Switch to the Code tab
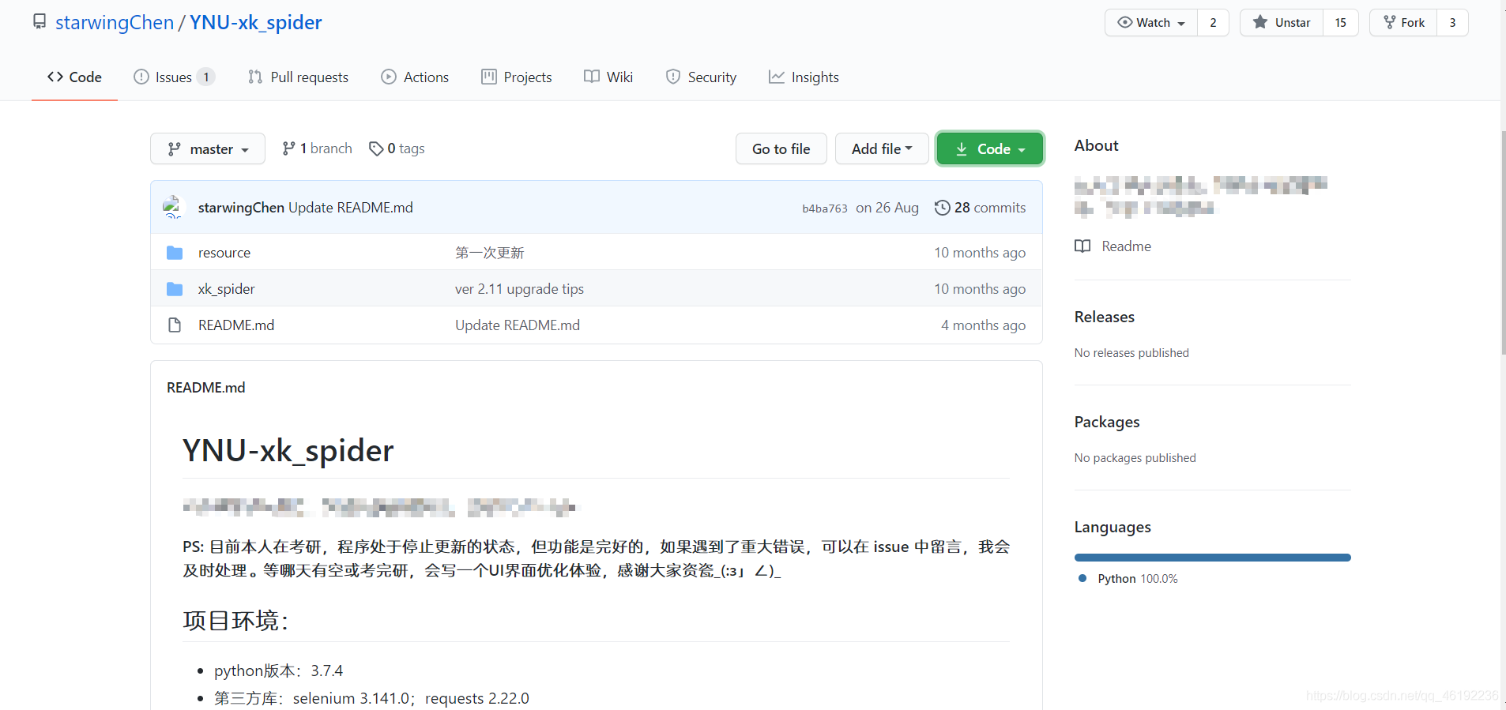The image size is (1506, 710). coord(74,77)
